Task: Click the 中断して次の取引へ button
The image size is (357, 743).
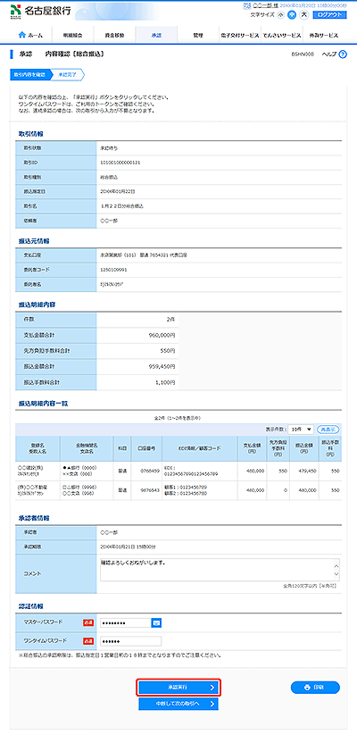Action: 178,704
